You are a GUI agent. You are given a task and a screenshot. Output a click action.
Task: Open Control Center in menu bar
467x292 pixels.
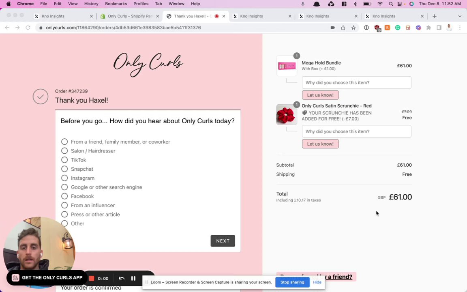click(400, 4)
